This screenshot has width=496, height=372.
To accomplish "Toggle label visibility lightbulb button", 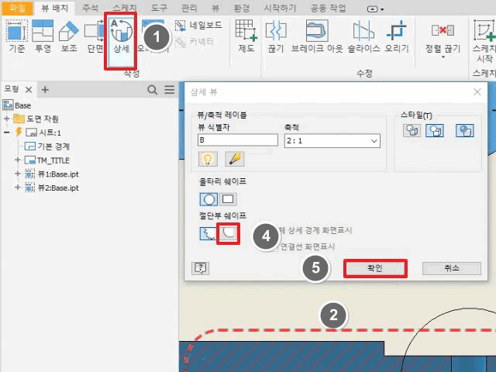I will coord(208,159).
